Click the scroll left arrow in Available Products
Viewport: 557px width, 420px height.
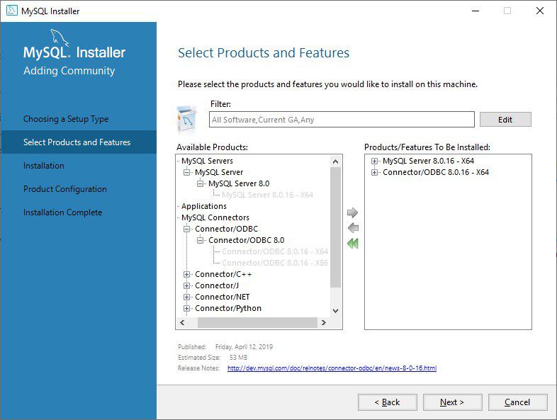point(182,322)
